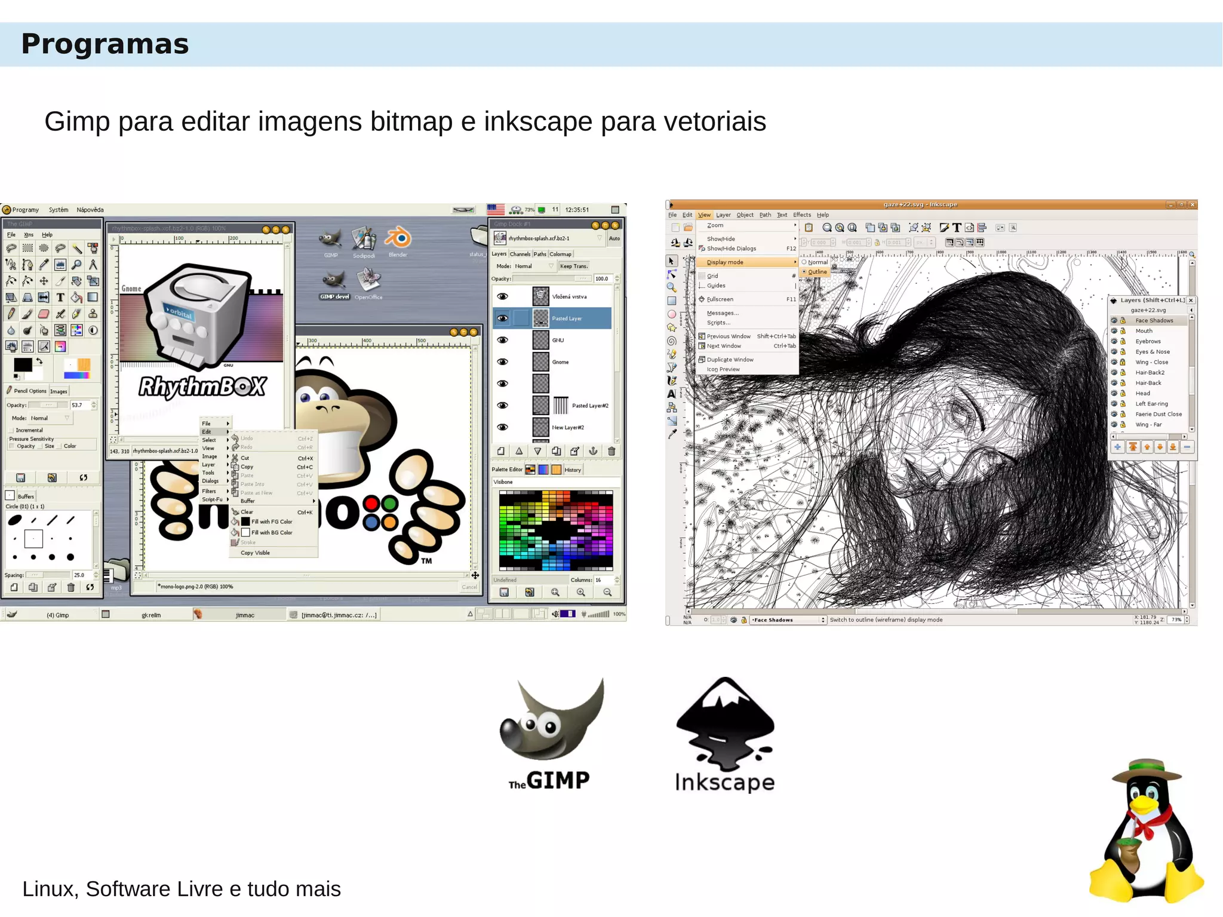
Task: Select the Color Picker eyedropper in GIMP toolbox
Action: pyautogui.click(x=44, y=264)
